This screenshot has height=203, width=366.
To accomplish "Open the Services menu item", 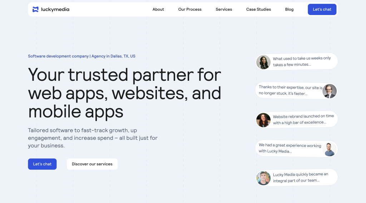I will [x=224, y=9].
